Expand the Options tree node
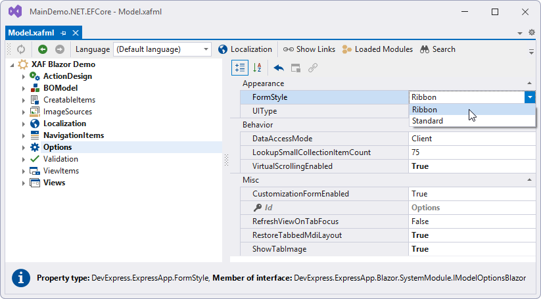The height and width of the screenshot is (299, 541). (23, 148)
